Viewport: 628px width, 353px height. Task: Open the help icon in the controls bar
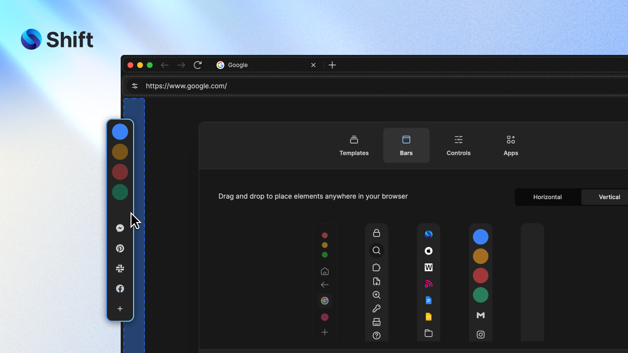click(x=376, y=335)
